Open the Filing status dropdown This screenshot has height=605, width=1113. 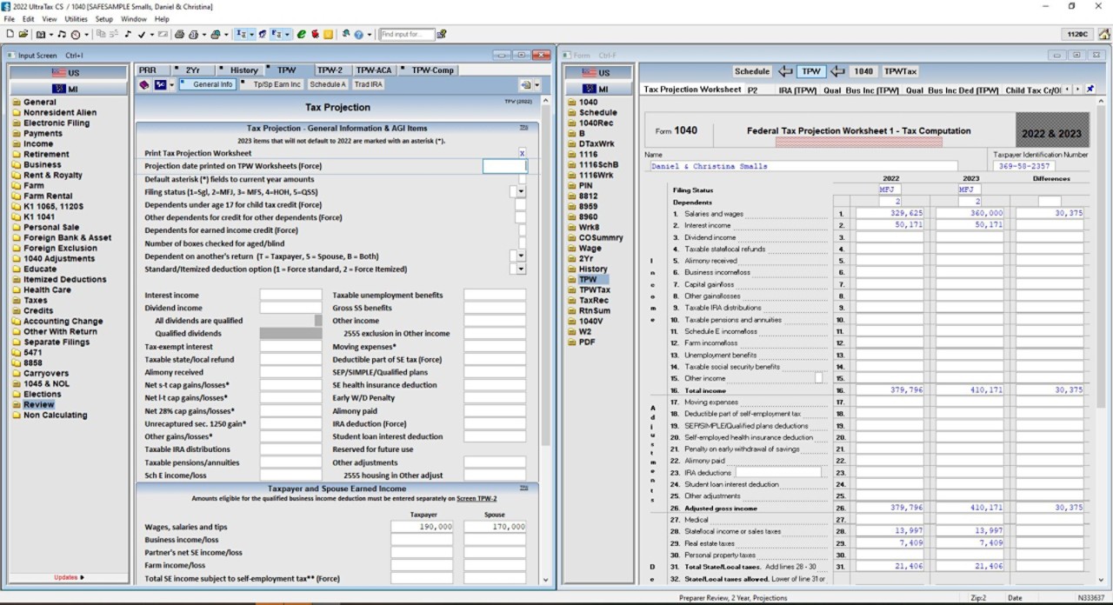(521, 192)
